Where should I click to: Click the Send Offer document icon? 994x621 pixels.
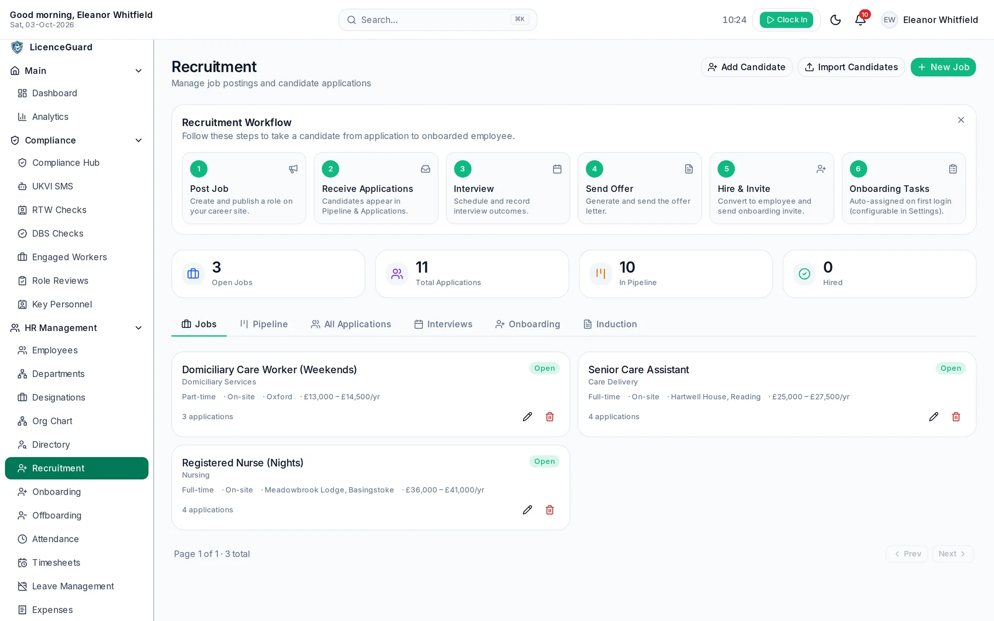(689, 169)
